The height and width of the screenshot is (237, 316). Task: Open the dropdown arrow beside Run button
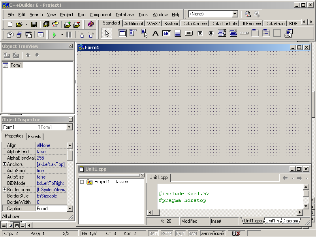[62, 35]
